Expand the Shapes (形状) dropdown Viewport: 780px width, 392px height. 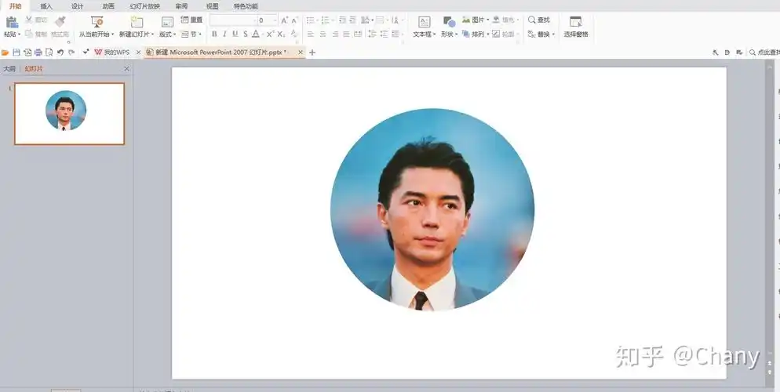click(449, 34)
